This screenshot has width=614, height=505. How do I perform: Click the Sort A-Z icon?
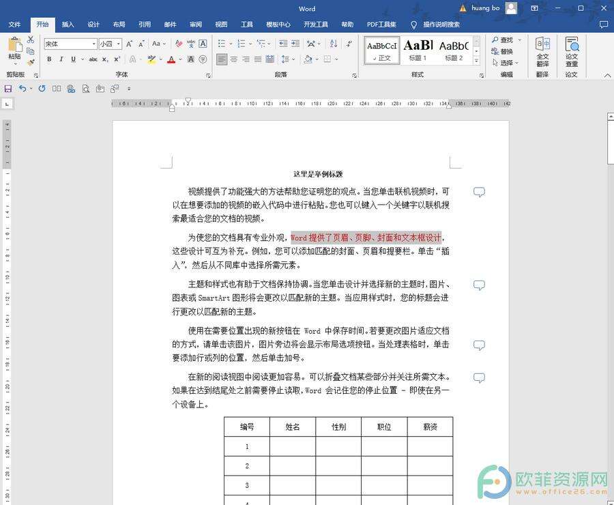click(334, 44)
